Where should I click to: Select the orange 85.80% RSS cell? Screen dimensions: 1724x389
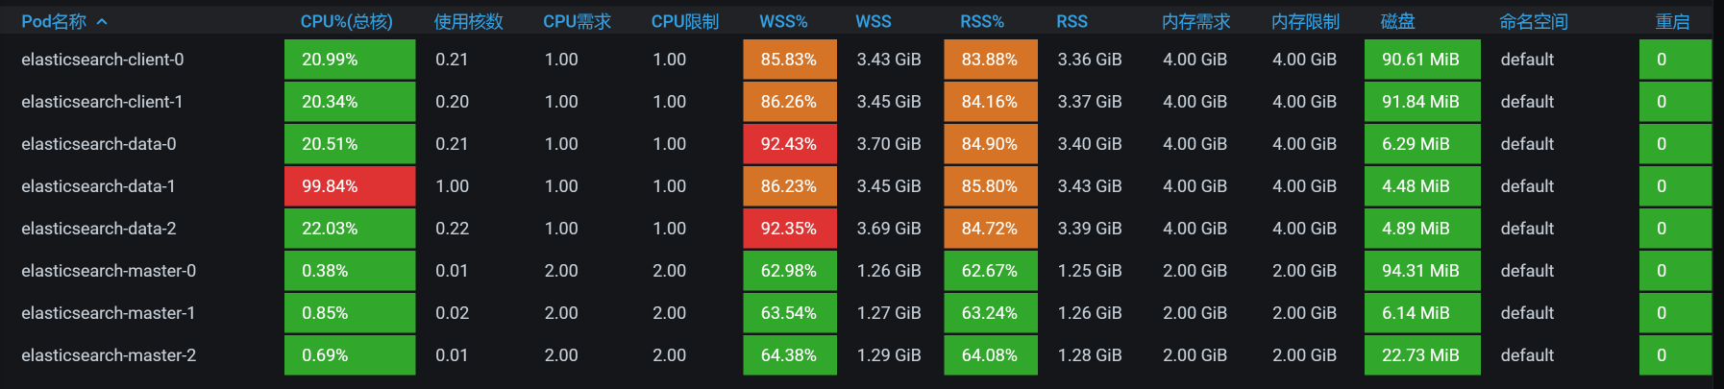[990, 186]
